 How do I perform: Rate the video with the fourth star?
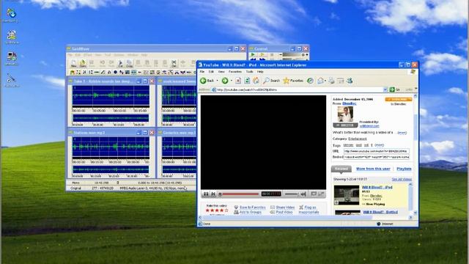click(x=221, y=210)
